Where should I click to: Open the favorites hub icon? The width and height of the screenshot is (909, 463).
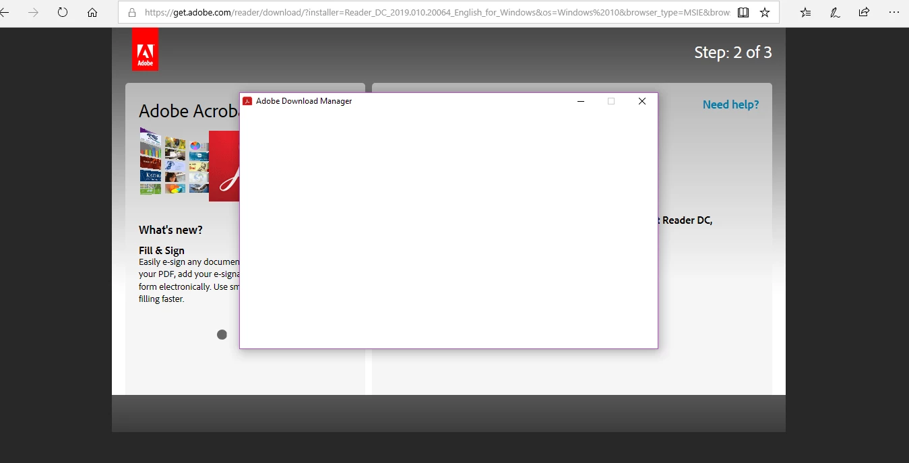tap(805, 12)
